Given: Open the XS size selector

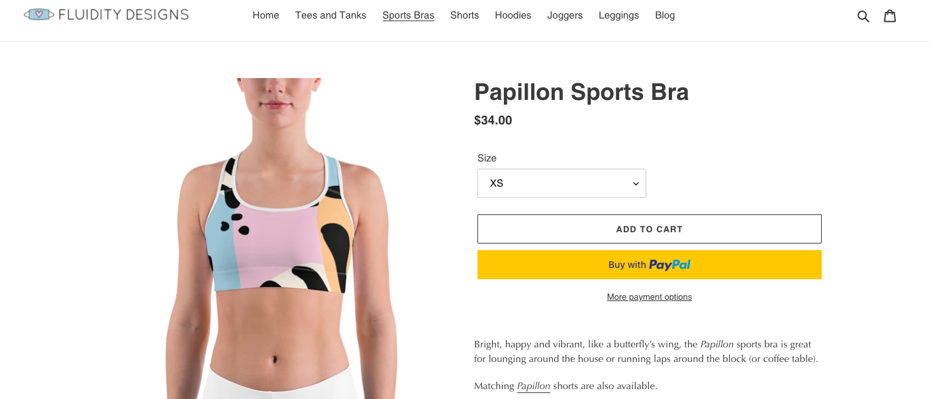Looking at the screenshot, I should [x=562, y=183].
